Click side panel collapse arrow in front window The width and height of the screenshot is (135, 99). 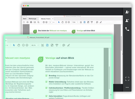[111, 95]
